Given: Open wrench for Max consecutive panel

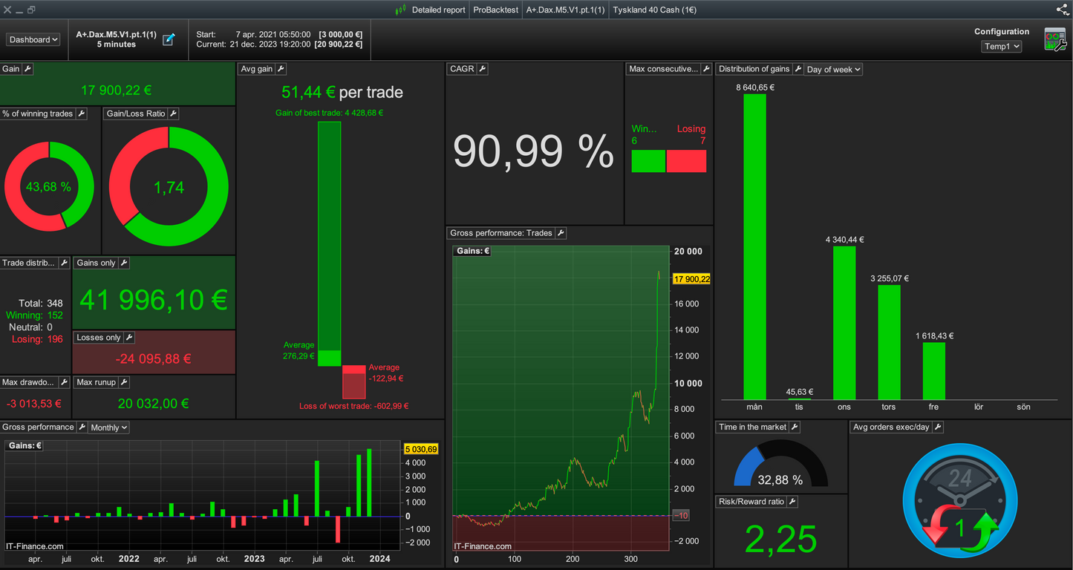Looking at the screenshot, I should 706,69.
